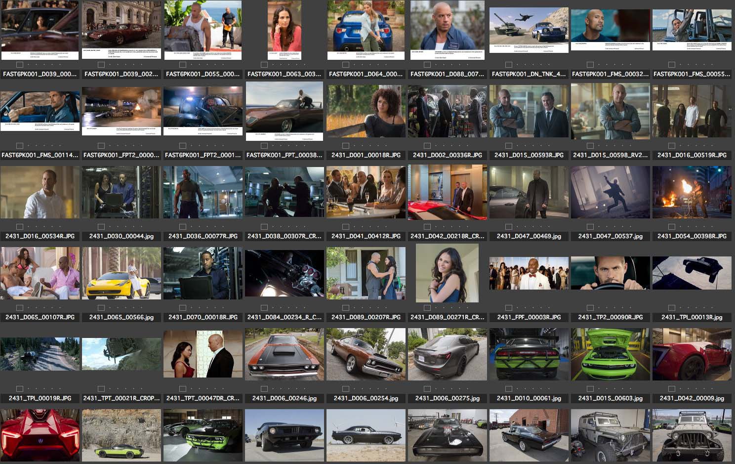Click the filename FAST6PK001_D039_000...
The height and width of the screenshot is (464, 735).
40,74
